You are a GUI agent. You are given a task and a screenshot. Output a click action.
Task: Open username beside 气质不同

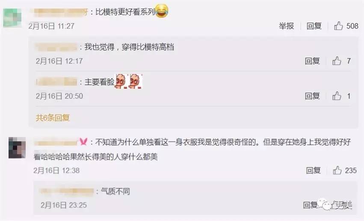67,192
